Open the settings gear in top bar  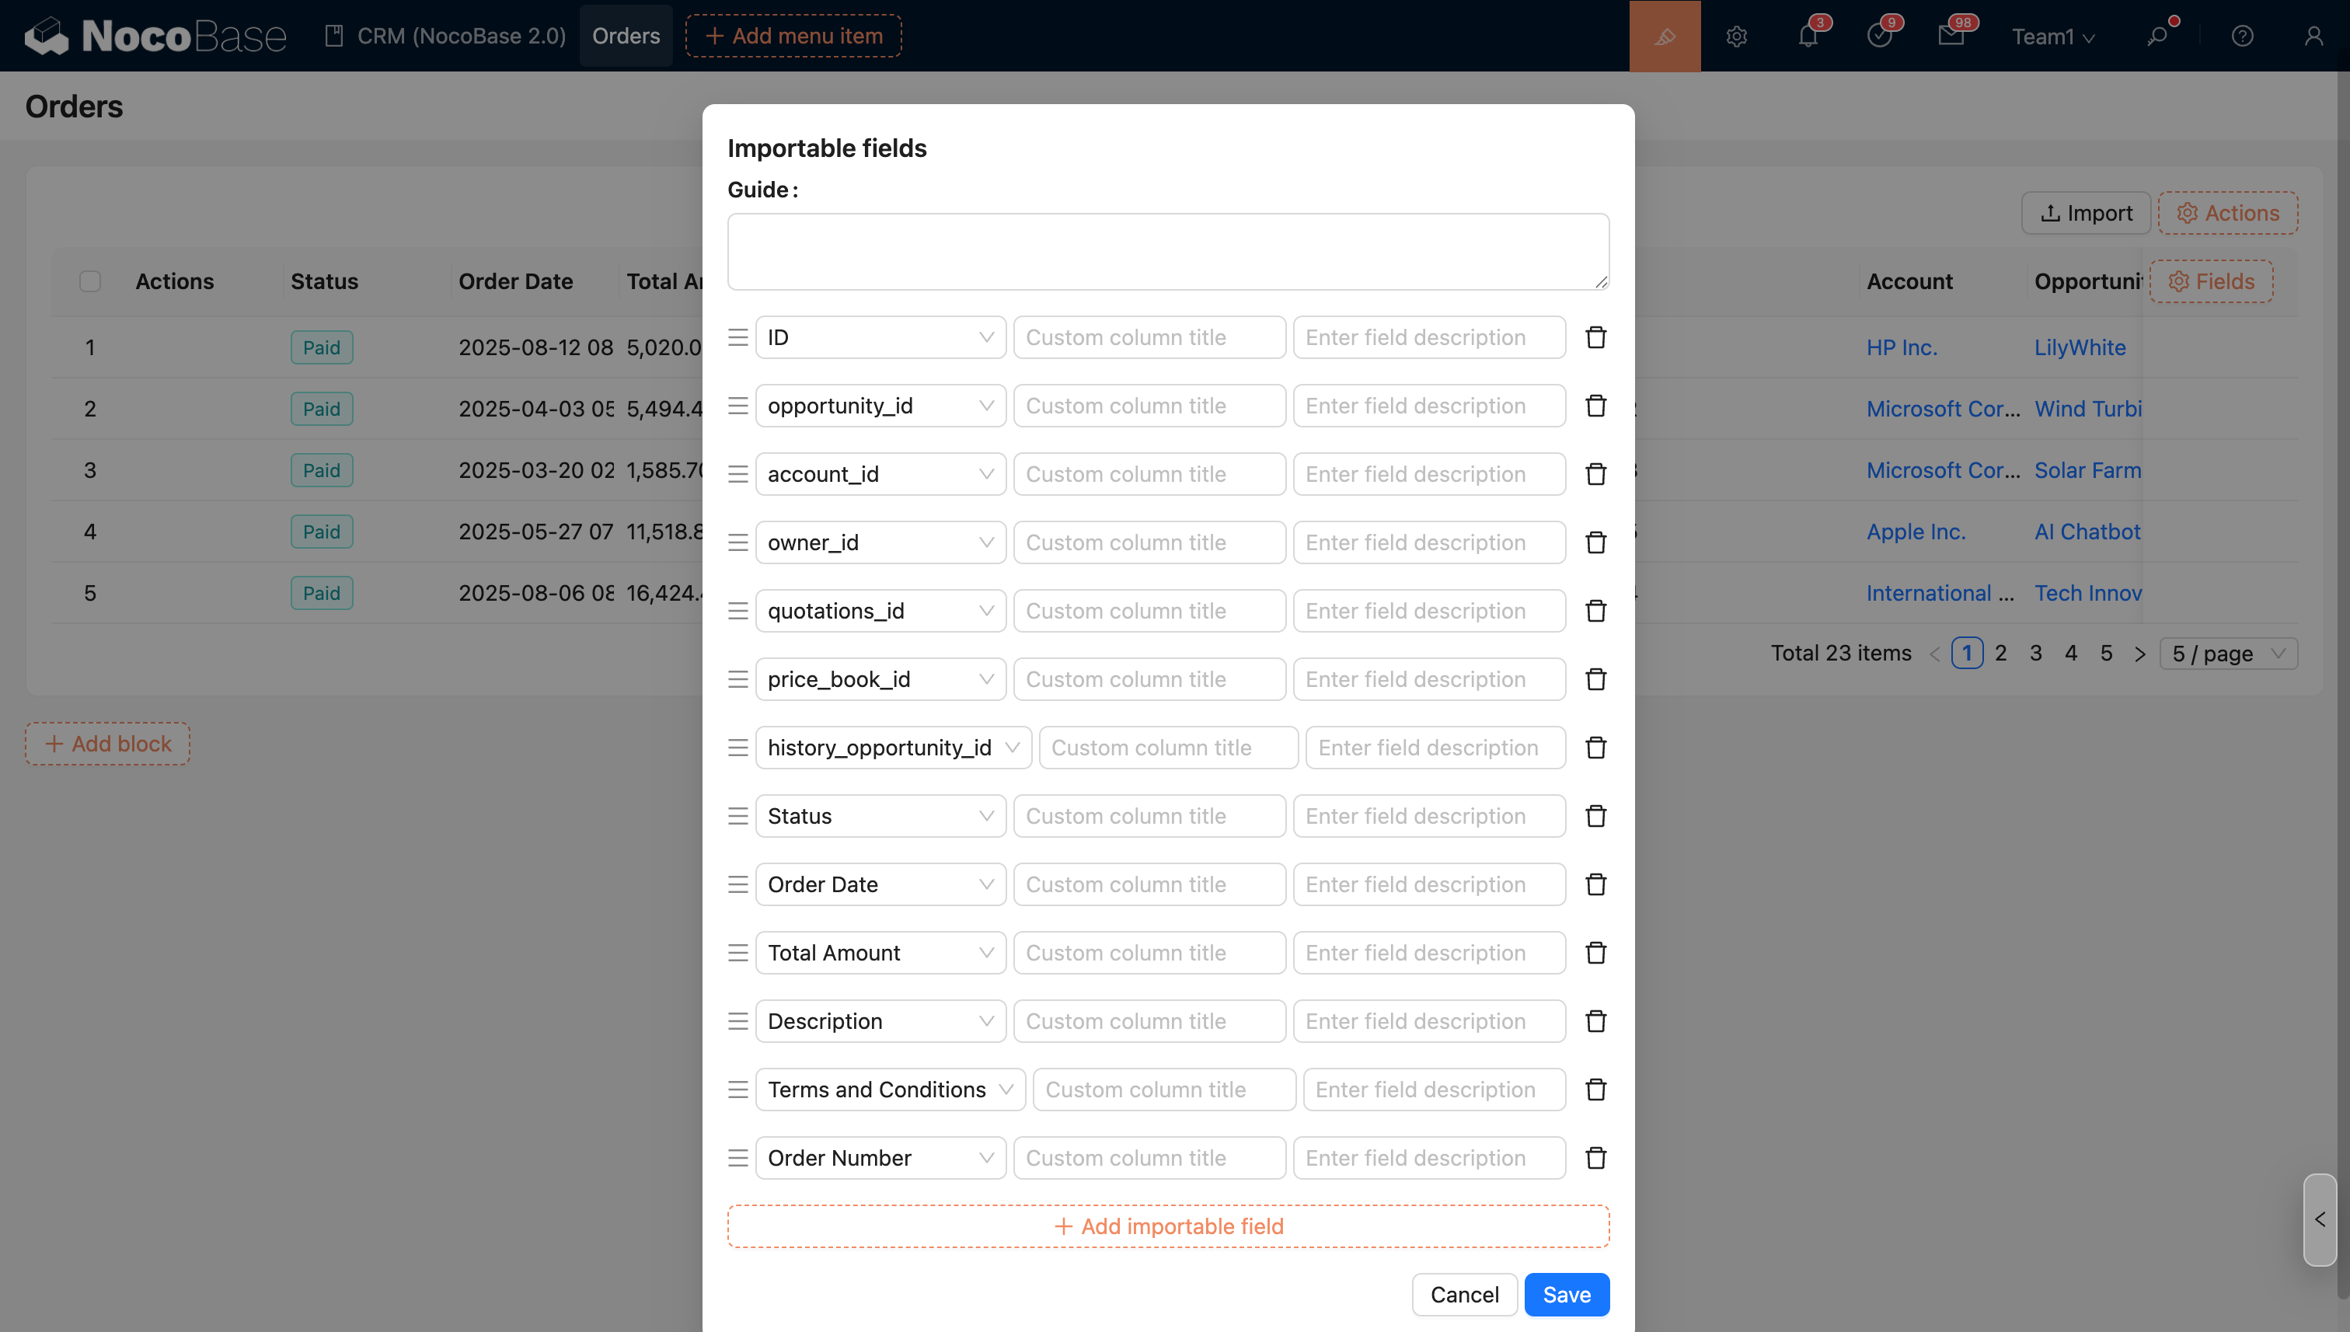[1736, 36]
